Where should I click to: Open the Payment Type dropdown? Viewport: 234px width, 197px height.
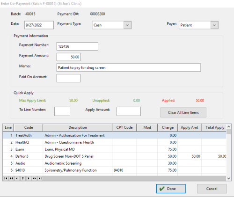[x=127, y=25]
